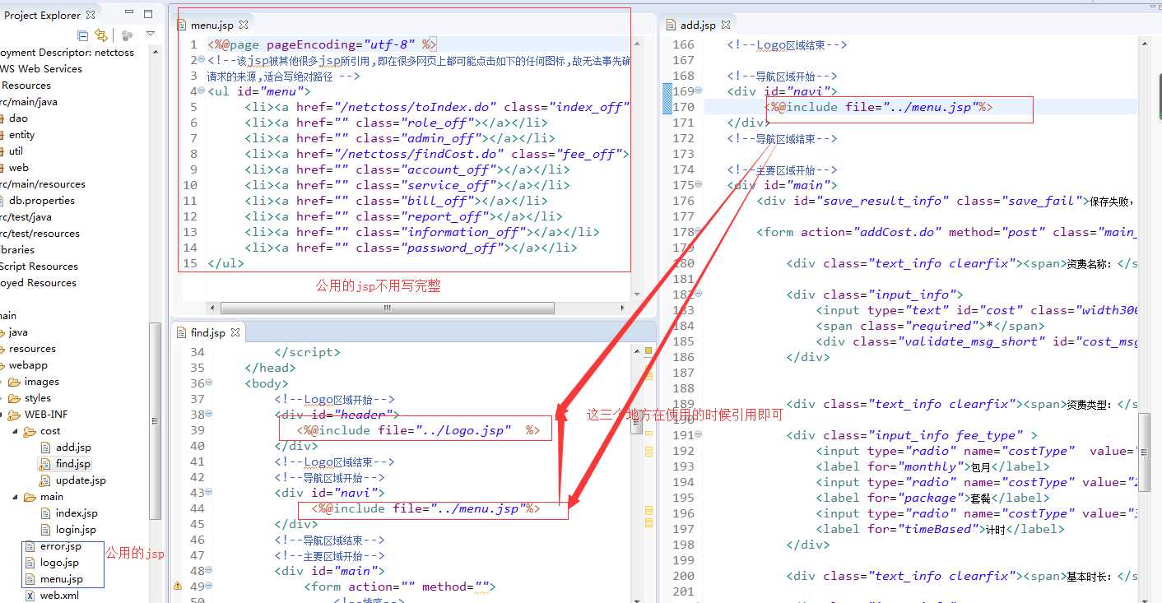Image resolution: width=1162 pixels, height=603 pixels.
Task: Select the web package in tree
Action: pos(19,168)
